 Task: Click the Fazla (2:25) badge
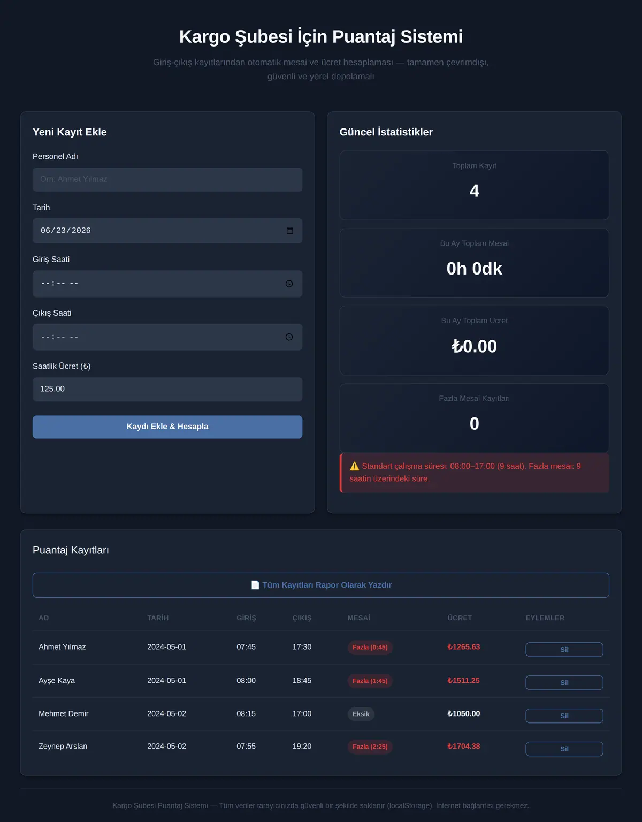click(370, 747)
